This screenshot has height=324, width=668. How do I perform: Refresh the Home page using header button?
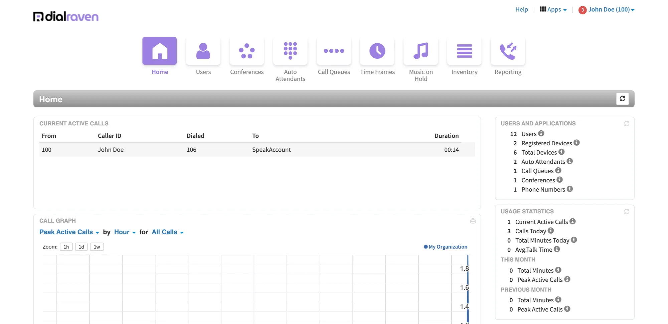[623, 99]
